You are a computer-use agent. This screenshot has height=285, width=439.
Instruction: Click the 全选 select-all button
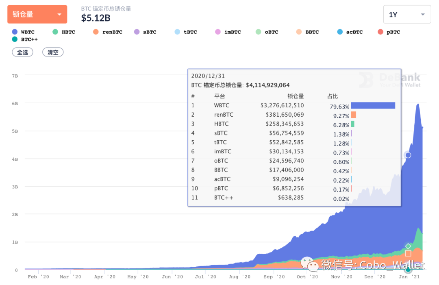22,52
